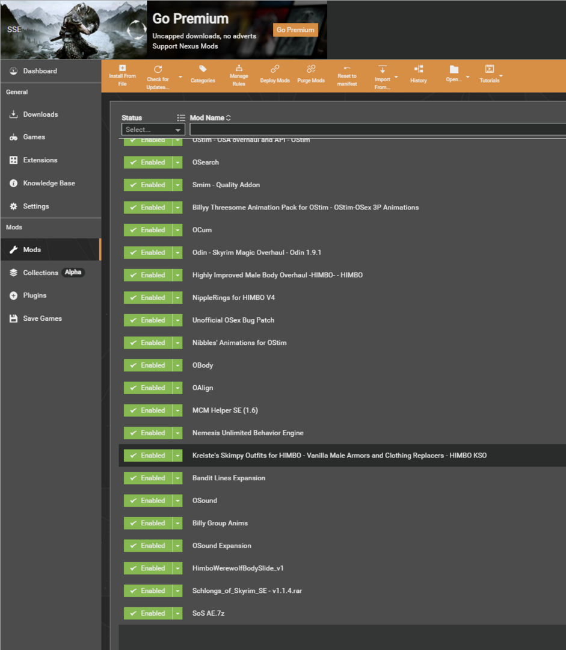Click Install From File toolbar icon

tap(122, 68)
